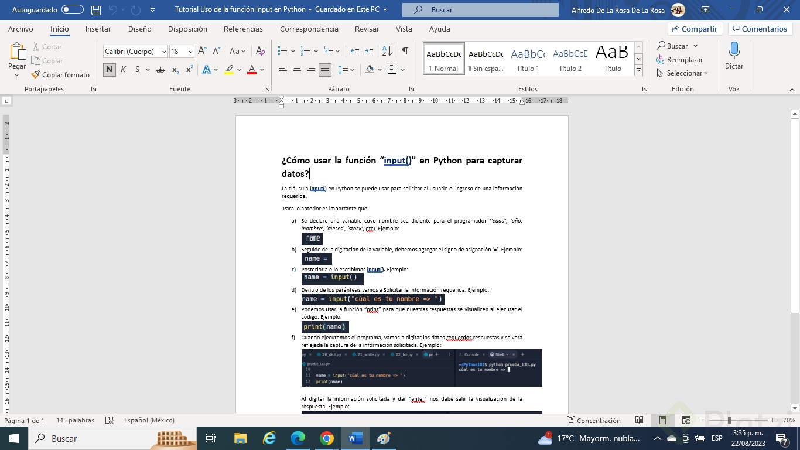The width and height of the screenshot is (800, 450).
Task: Toggle bold formatting with the N icon
Action: pos(109,69)
